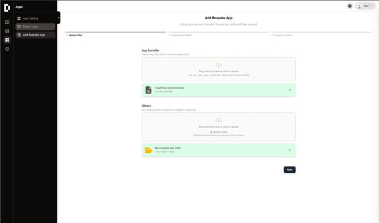The width and height of the screenshot is (379, 223).
Task: Select Add Bespoke App in the Apps menu
Action: (x=35, y=35)
